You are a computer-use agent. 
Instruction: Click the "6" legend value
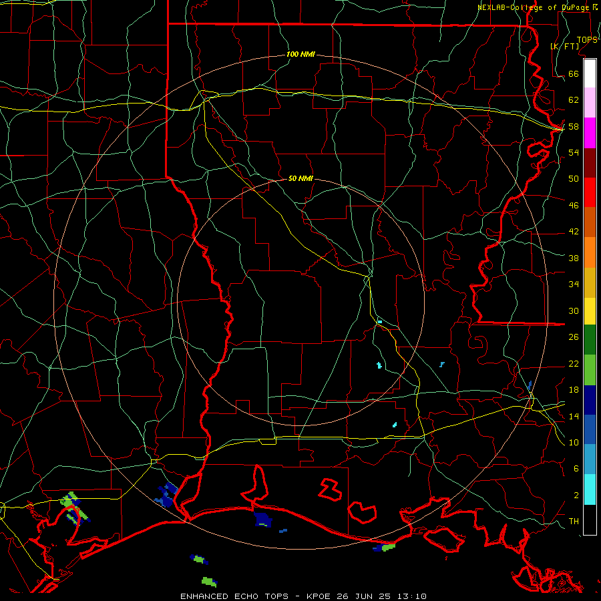(576, 469)
